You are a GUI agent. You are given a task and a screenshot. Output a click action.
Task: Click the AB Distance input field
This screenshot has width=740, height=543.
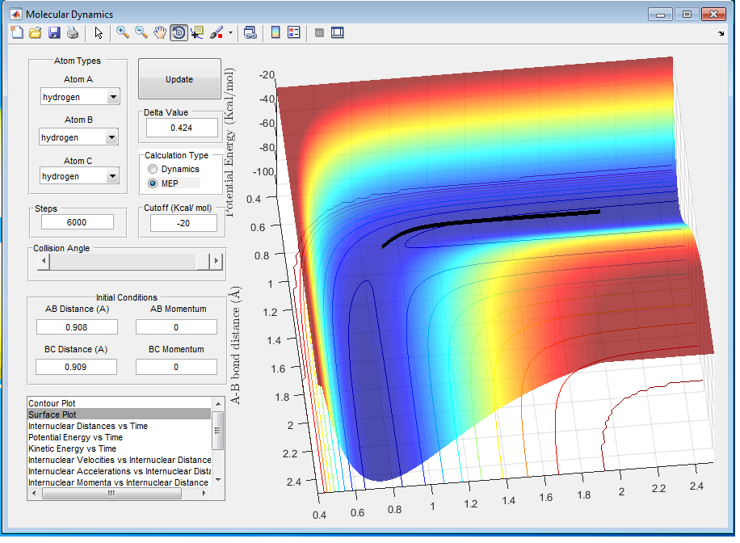click(77, 327)
